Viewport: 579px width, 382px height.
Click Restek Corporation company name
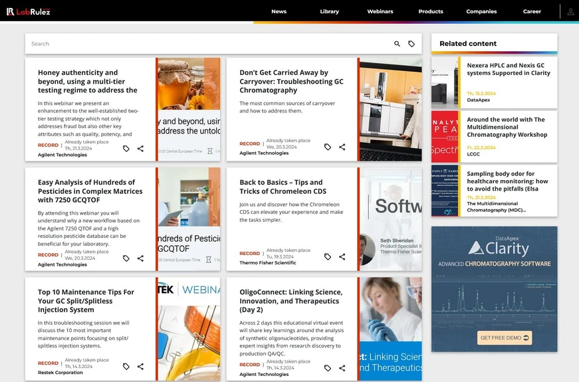(60, 373)
